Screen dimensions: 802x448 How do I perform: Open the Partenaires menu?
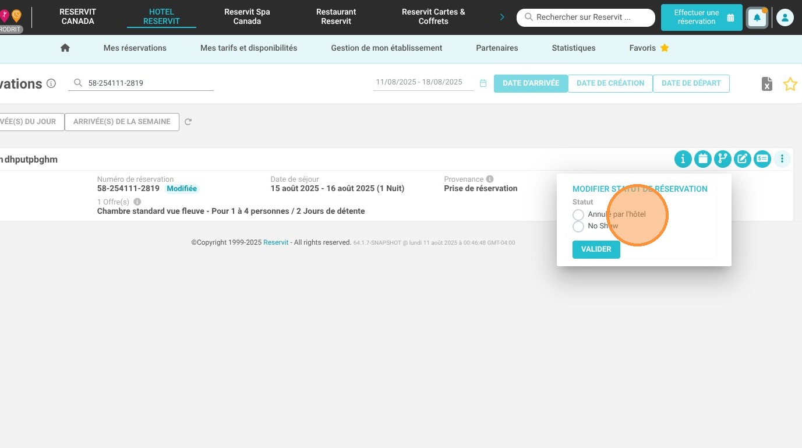[497, 48]
